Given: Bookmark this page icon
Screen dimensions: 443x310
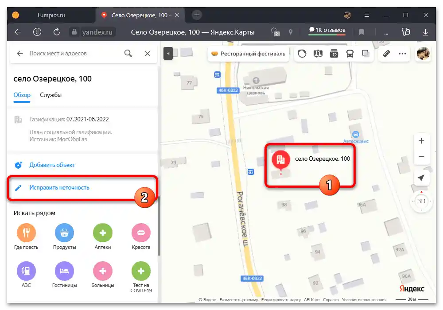Looking at the screenshot, I should coord(361,32).
